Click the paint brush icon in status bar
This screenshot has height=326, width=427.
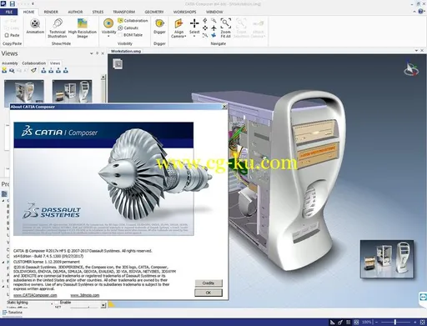pyautogui.click(x=340, y=322)
